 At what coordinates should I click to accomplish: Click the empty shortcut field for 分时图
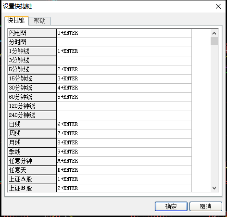[124, 42]
